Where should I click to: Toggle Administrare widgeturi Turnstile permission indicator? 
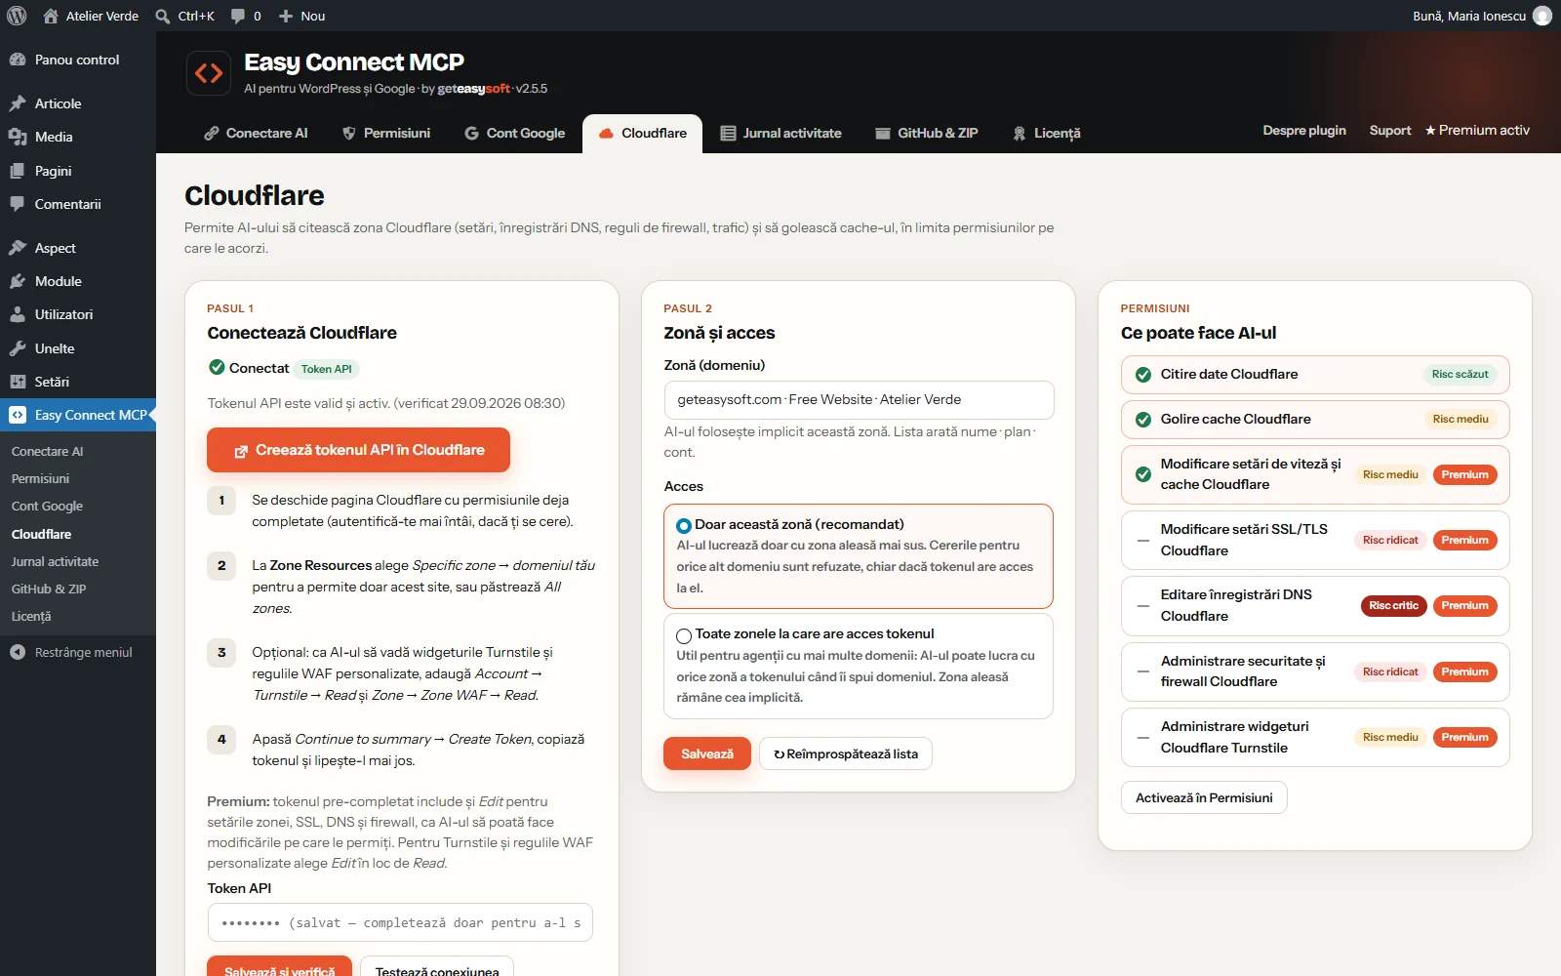[x=1143, y=737]
